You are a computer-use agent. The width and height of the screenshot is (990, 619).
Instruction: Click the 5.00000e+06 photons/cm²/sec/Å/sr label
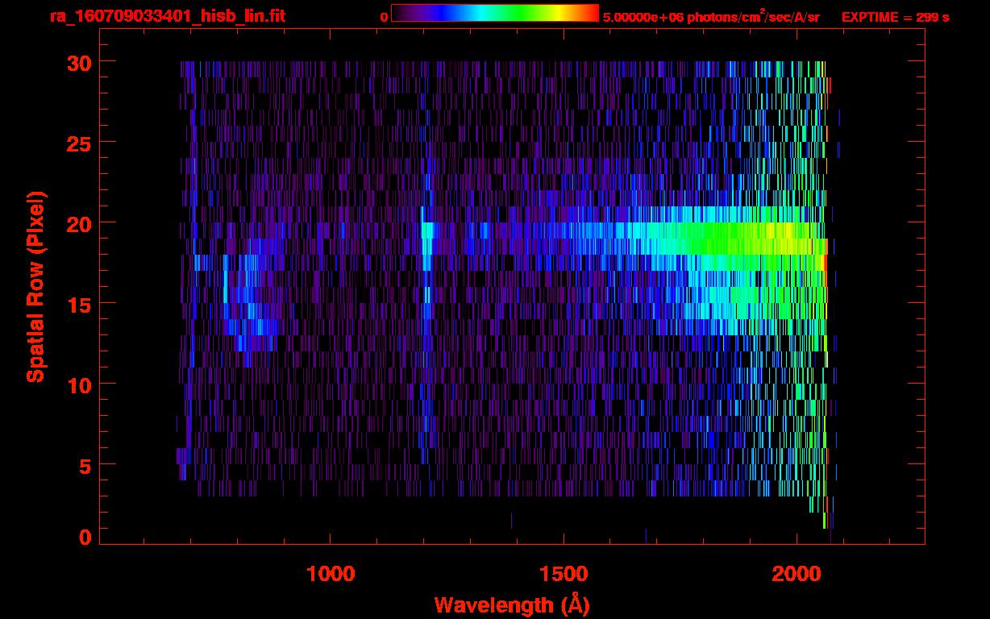711,17
